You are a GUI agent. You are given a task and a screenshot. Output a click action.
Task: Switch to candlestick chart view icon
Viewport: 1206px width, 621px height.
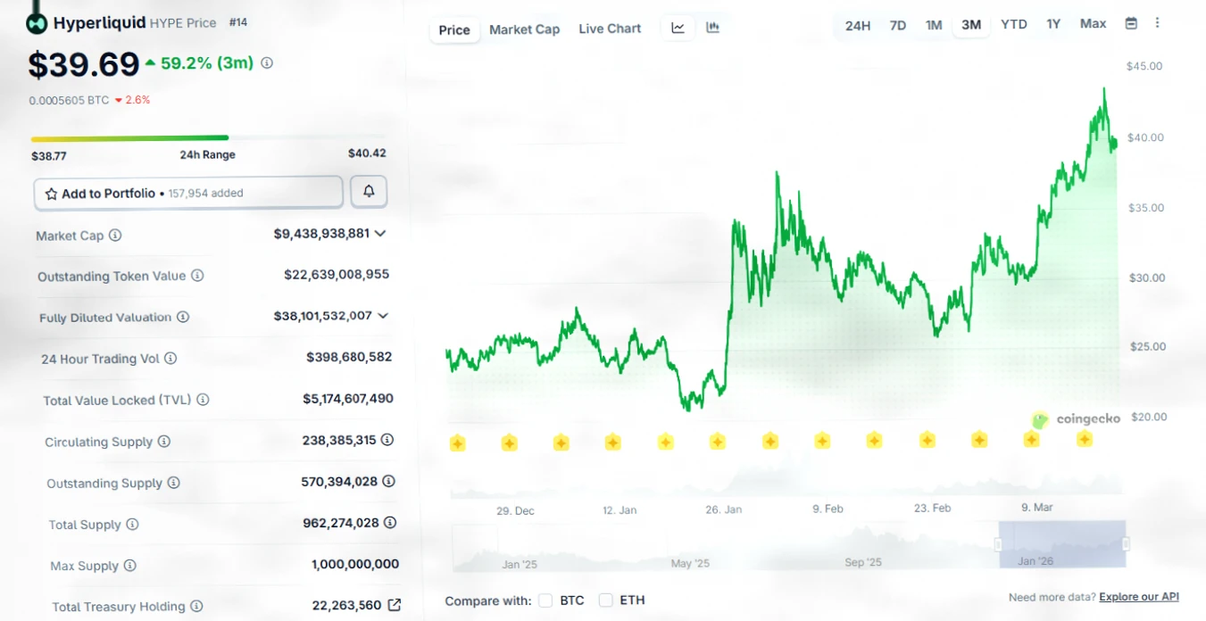click(x=712, y=28)
